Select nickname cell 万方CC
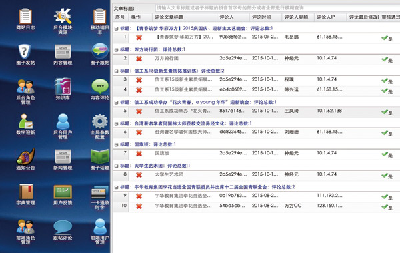400x253 pixels. coord(293,206)
